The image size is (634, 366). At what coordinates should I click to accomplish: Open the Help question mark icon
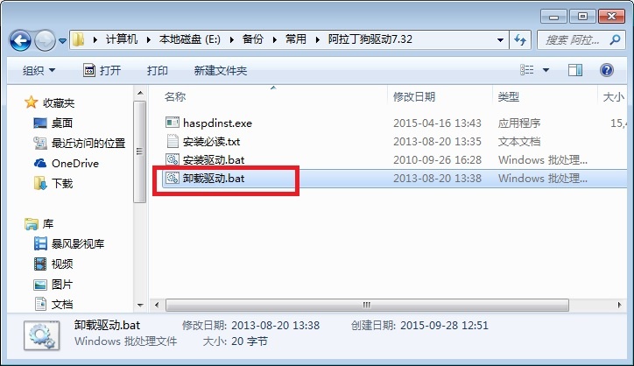pyautogui.click(x=607, y=70)
